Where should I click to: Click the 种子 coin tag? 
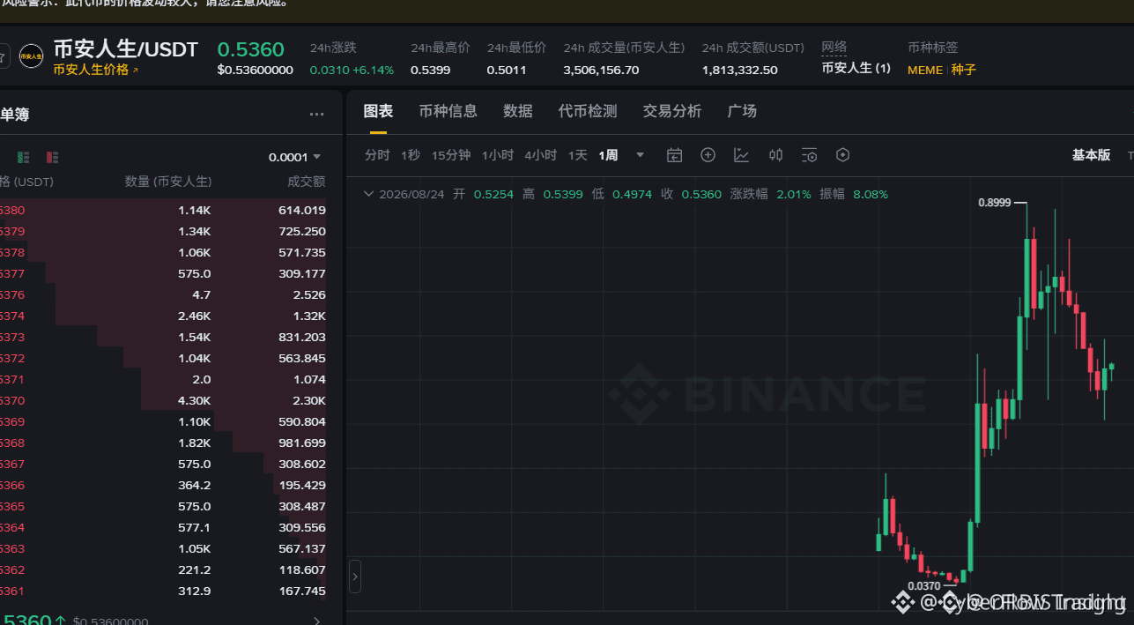coord(963,70)
